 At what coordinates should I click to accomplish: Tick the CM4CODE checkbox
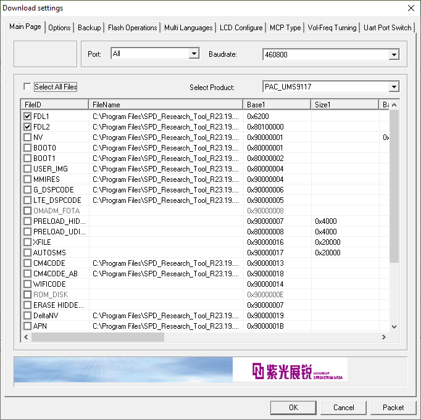[27, 263]
